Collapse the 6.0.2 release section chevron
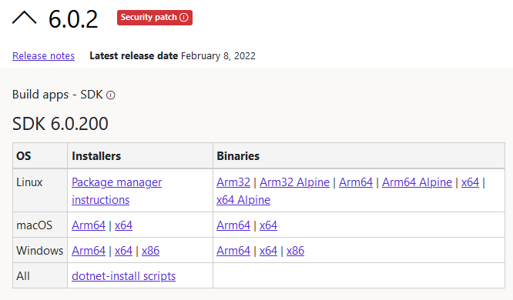Viewport: 513px width, 300px height. click(x=24, y=18)
